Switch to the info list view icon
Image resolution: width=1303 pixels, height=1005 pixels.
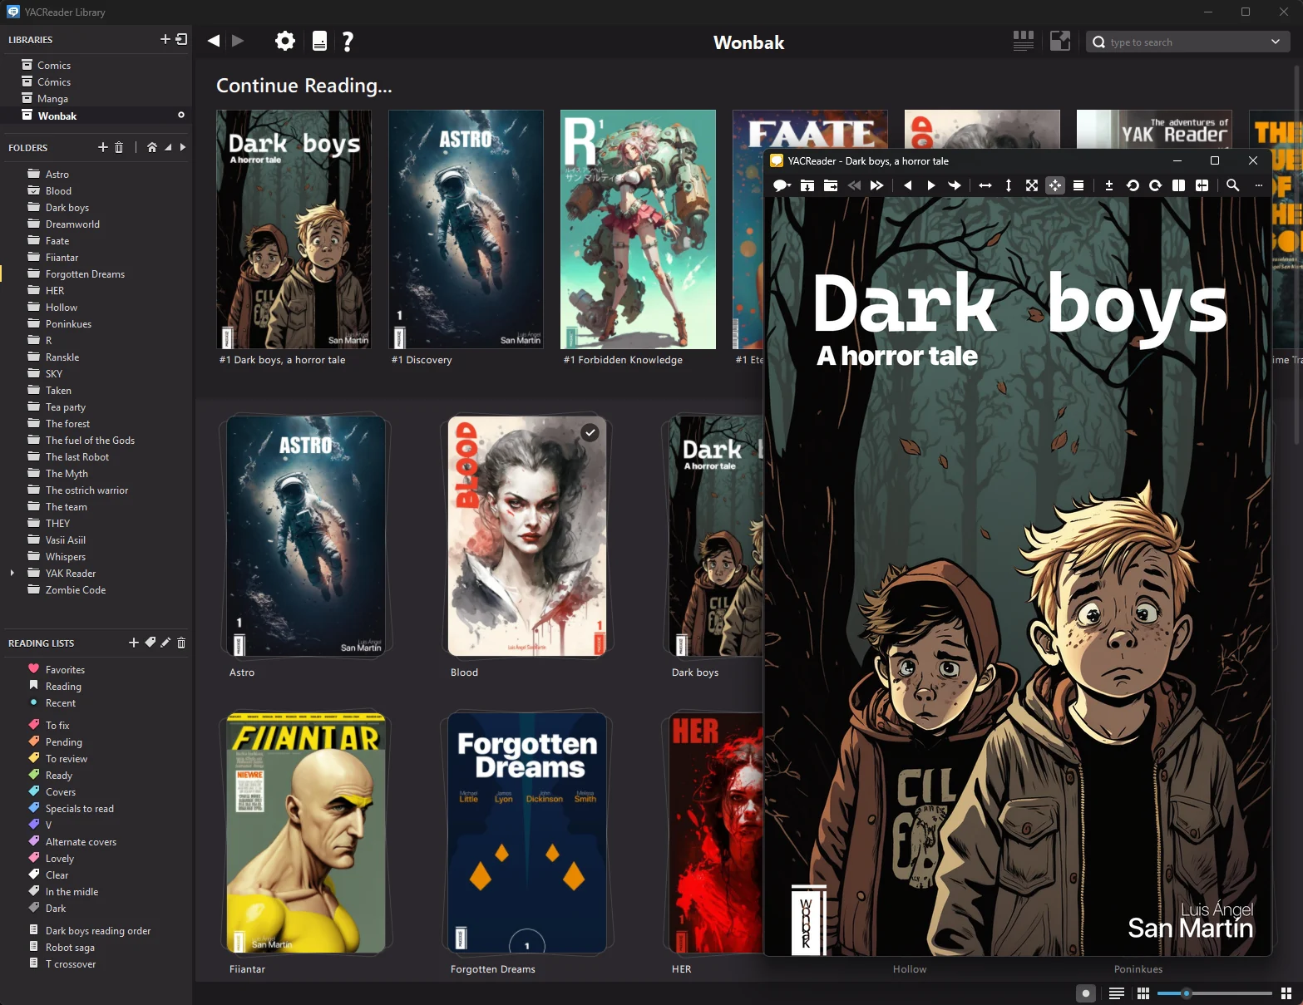(1117, 993)
